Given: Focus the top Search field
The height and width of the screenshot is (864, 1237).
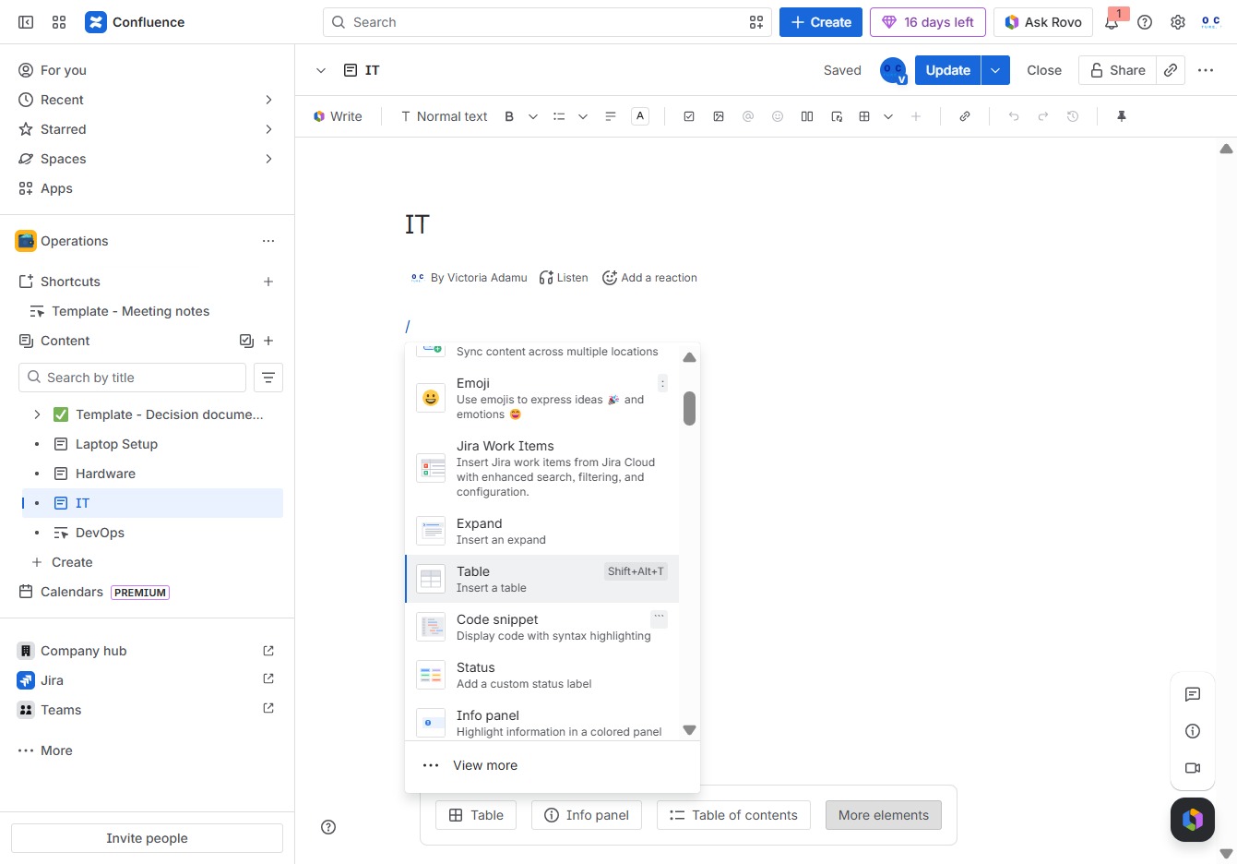Looking at the screenshot, I should [x=547, y=22].
